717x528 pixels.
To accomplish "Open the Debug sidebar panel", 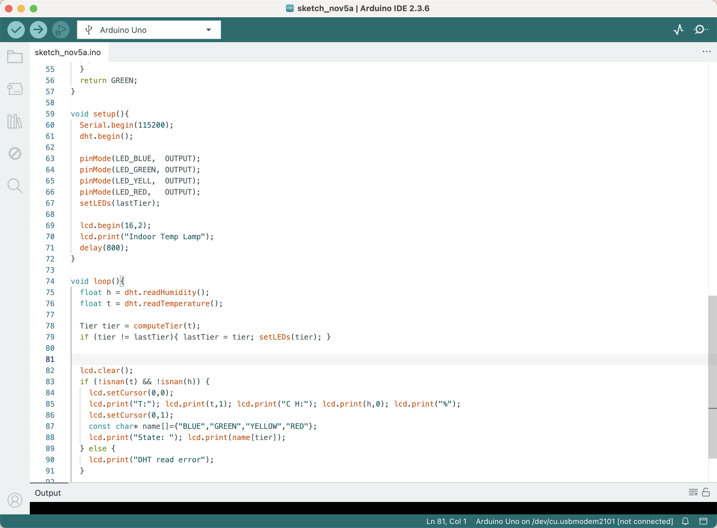I will [x=15, y=153].
